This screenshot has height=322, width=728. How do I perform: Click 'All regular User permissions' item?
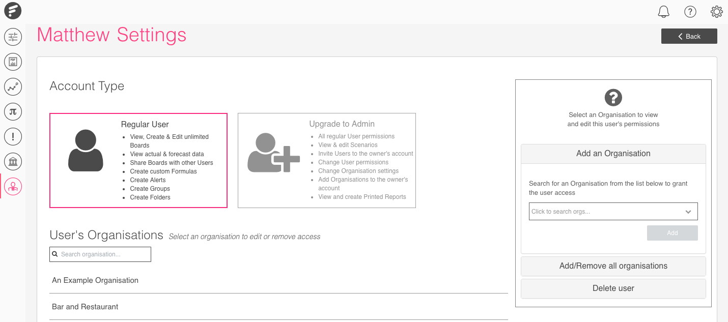tap(356, 136)
